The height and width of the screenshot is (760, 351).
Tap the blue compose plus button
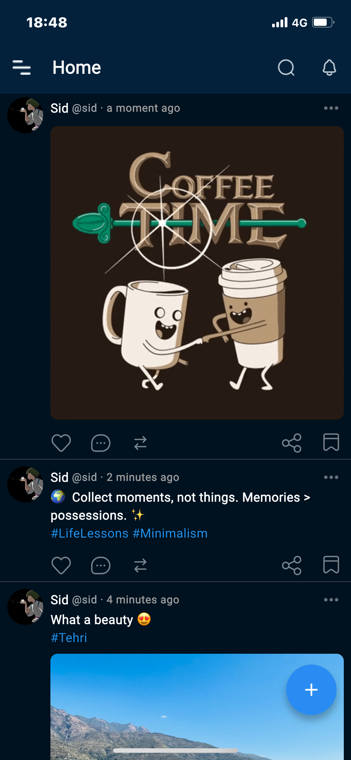coord(311,690)
